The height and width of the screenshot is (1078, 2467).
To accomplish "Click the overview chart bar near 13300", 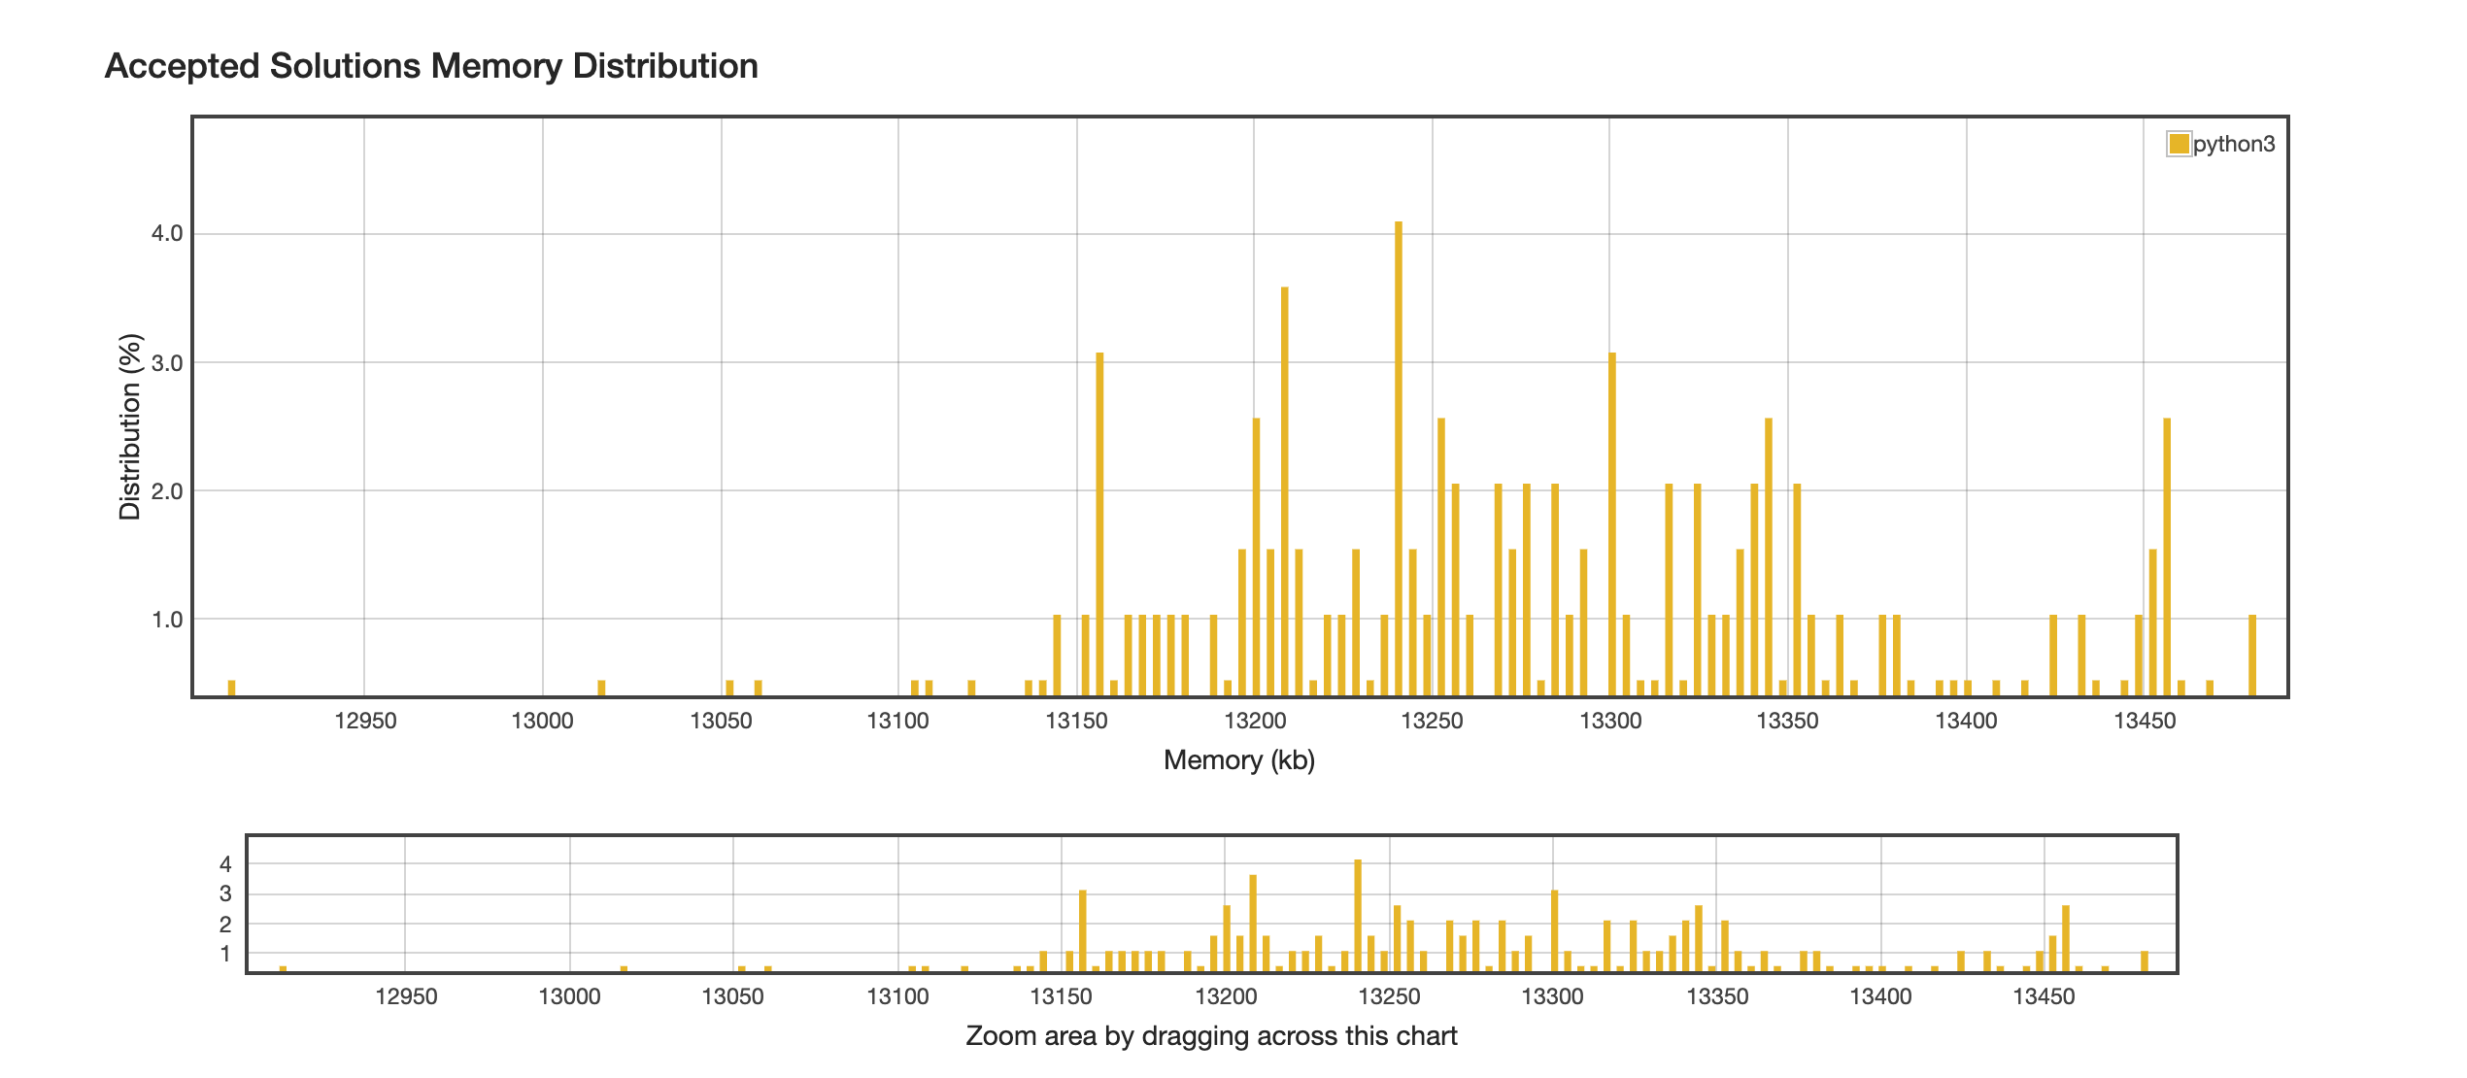I will click(x=1555, y=930).
